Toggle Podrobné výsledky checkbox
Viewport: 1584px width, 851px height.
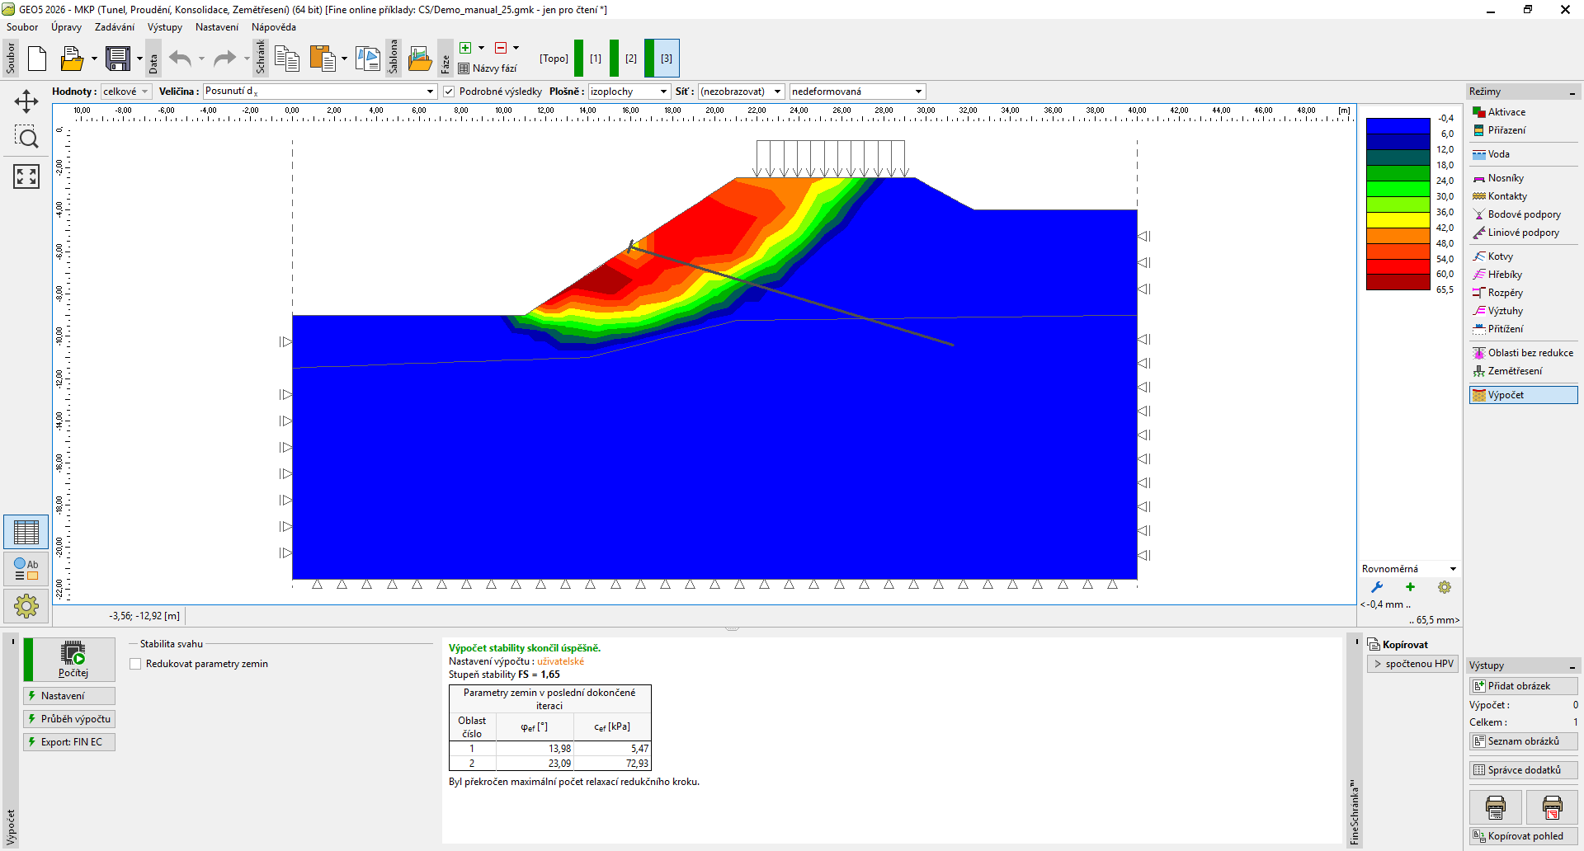point(449,92)
